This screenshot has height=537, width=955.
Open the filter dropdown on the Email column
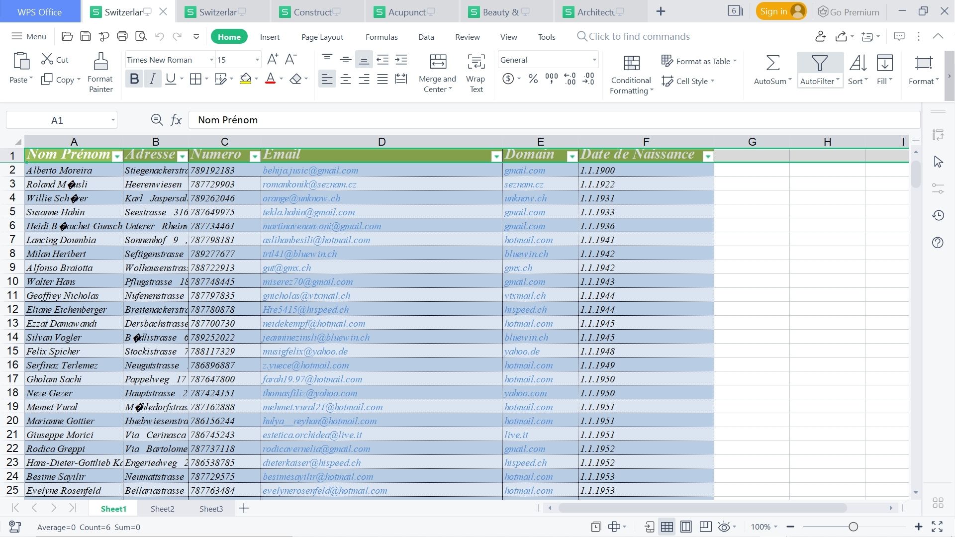tap(496, 156)
